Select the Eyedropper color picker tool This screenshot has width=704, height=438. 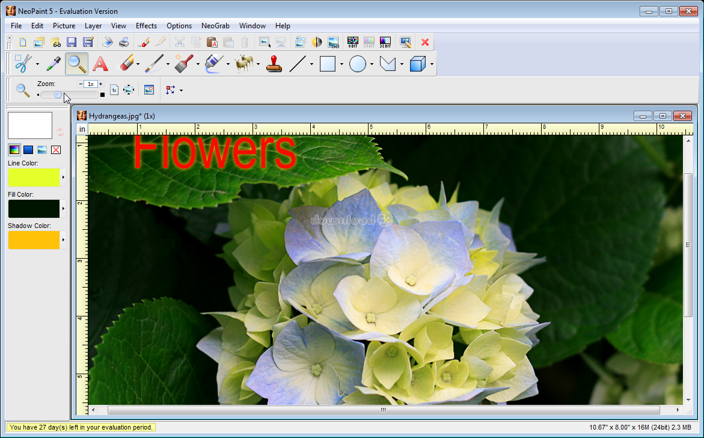54,64
